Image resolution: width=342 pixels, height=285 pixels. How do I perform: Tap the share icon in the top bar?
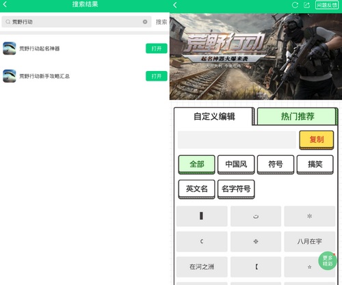[307, 5]
